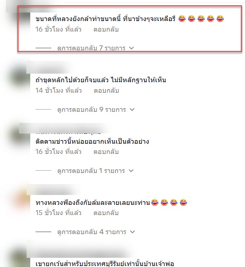Click the 16 ชั่วโมง timestamp under ติดตามข่าวนี้หน่อย
The image size is (245, 267).
59,152
